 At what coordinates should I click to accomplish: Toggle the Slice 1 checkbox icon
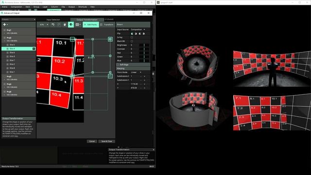[x=8, y=72]
